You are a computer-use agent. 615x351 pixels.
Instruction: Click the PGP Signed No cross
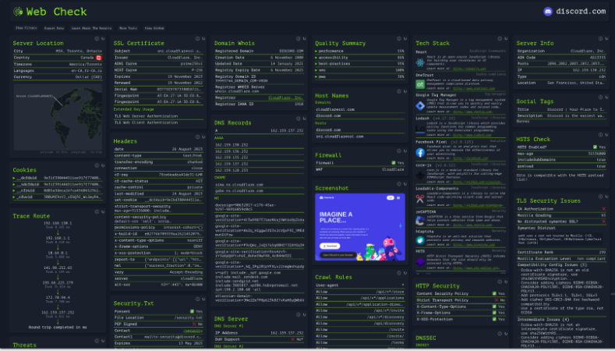[194, 324]
